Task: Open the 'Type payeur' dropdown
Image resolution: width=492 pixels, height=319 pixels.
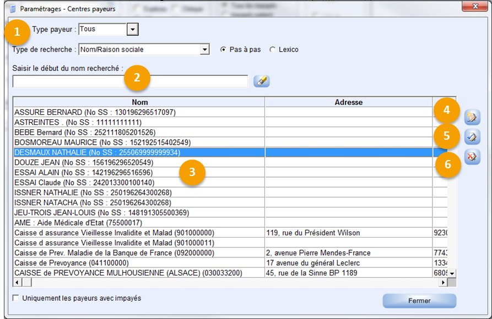Action: click(x=132, y=29)
